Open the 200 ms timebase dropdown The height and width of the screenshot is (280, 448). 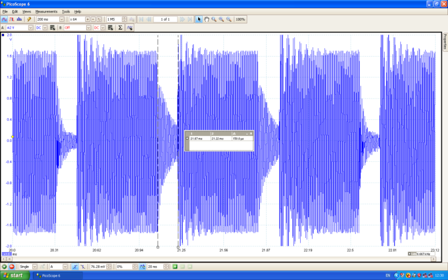pos(62,19)
